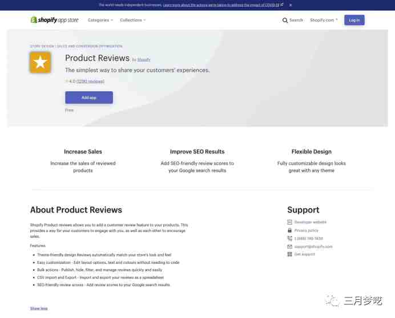Click the Store design breadcrumb link
The image size is (395, 318).
42,46
